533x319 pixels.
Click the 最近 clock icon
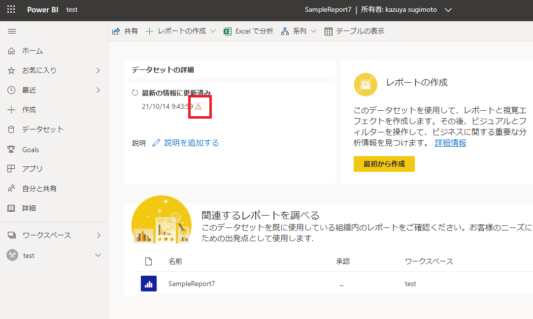click(x=11, y=90)
